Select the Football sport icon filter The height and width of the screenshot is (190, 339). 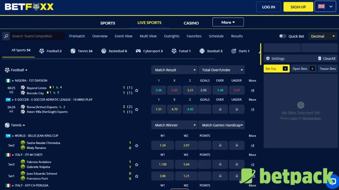tap(42, 51)
